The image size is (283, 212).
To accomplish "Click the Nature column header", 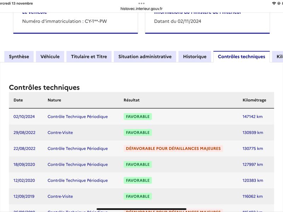I will click(54, 100).
